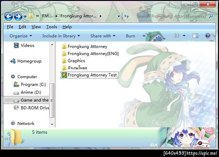The width and height of the screenshot is (219, 157).
Task: Select the Frongkung Attorney folder
Action: tap(88, 47)
